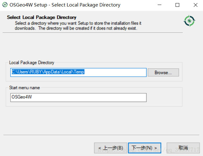Cancel setup with 取消 button

click(x=183, y=148)
